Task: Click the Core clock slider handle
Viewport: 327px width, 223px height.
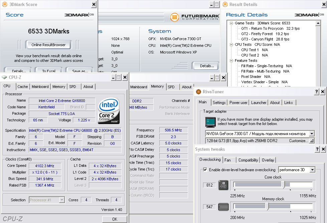Action: click(283, 185)
